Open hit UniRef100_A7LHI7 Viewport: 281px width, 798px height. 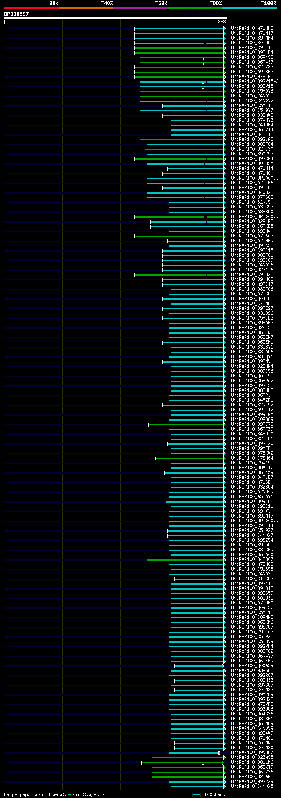pyautogui.click(x=252, y=33)
